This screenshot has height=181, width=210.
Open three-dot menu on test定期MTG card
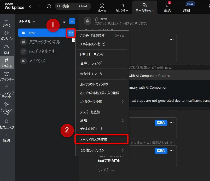click(x=172, y=151)
